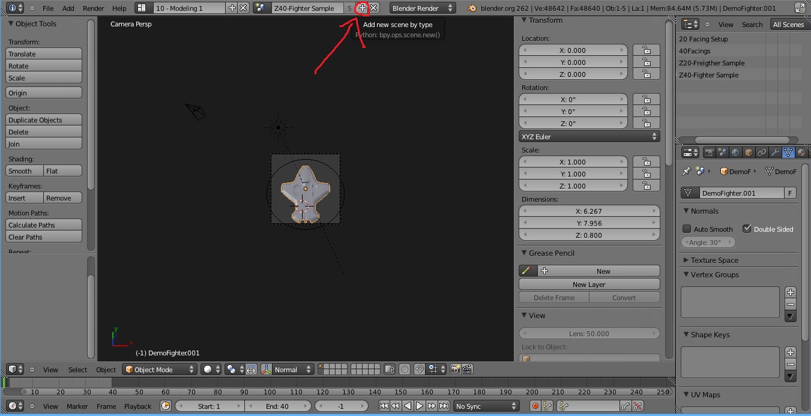This screenshot has height=416, width=811.
Task: Open the Scene properties tab icon
Action: coord(722,153)
